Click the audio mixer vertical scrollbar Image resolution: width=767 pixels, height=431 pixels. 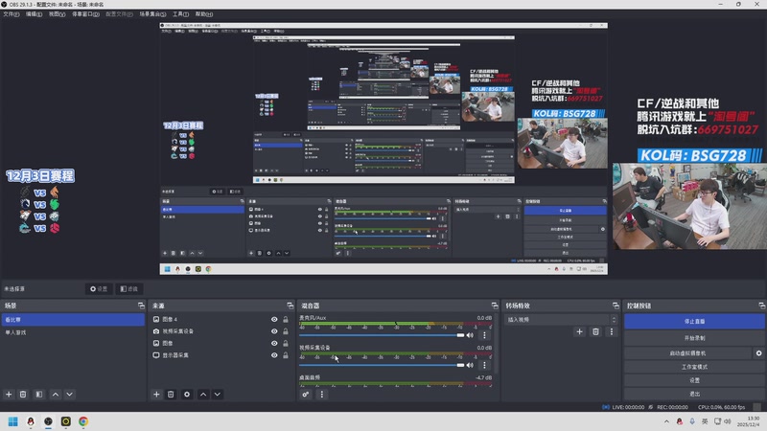coord(496,345)
